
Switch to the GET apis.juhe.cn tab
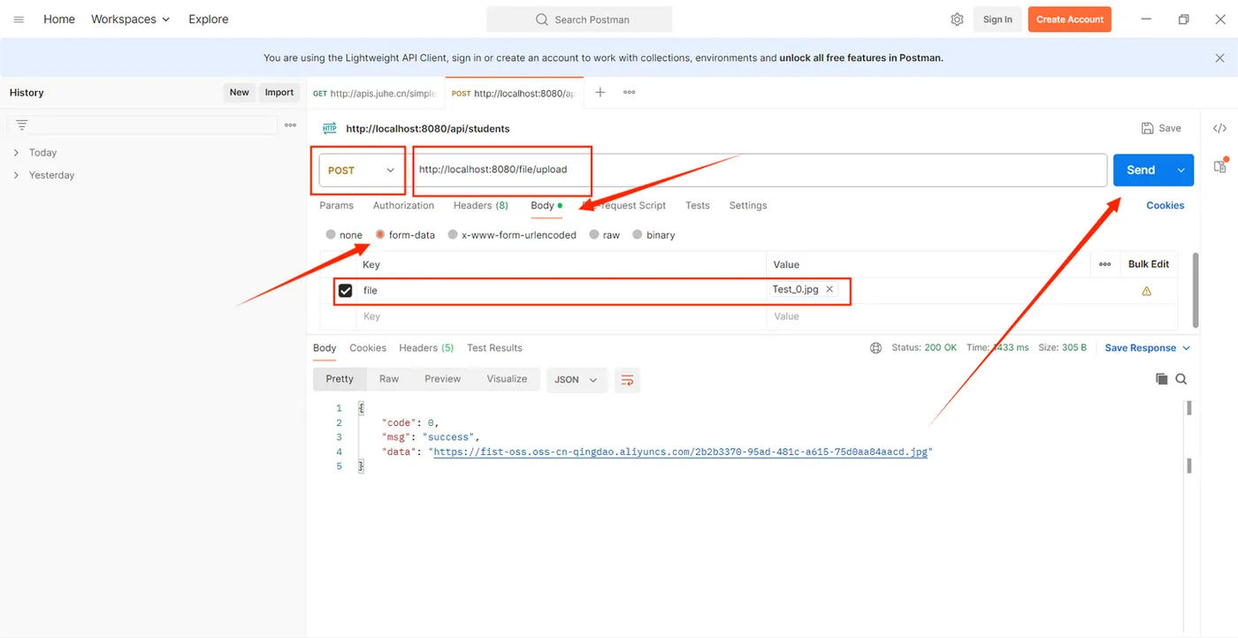(374, 93)
